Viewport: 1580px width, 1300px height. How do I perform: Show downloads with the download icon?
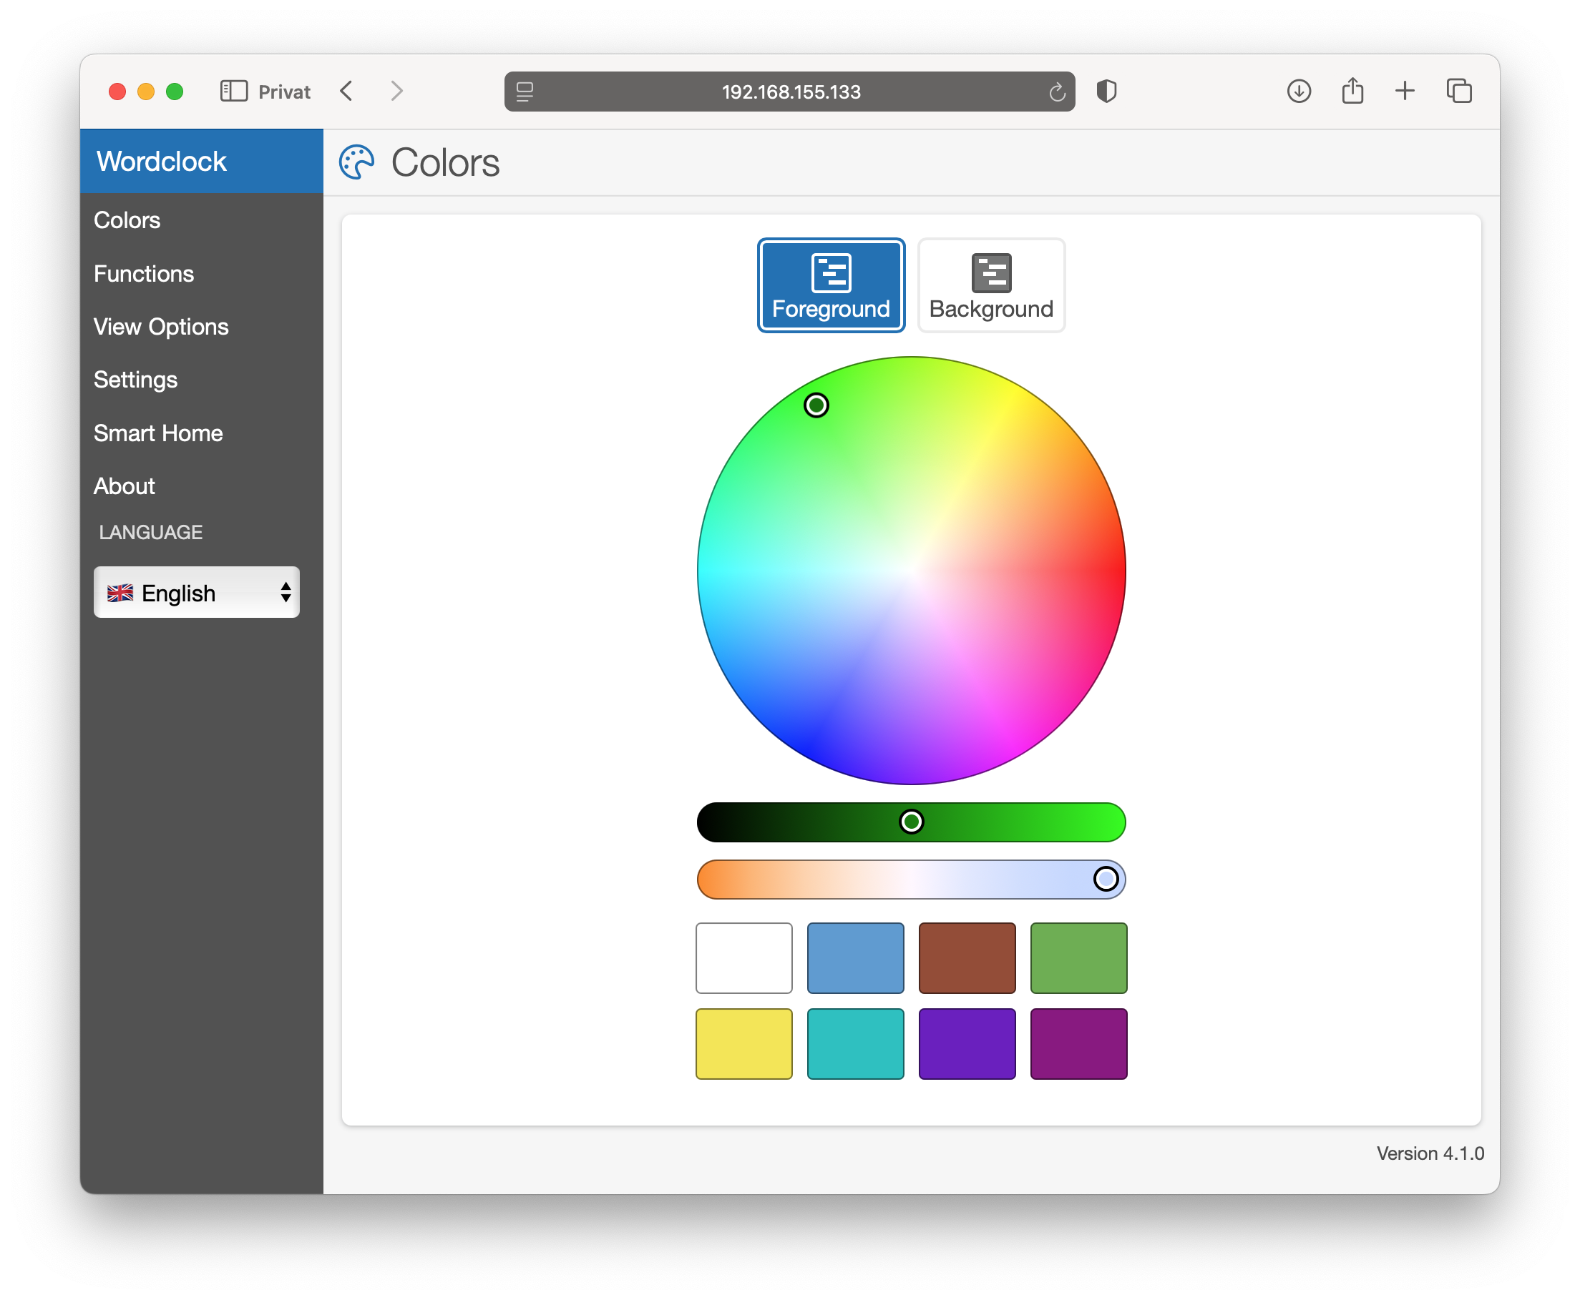tap(1298, 92)
